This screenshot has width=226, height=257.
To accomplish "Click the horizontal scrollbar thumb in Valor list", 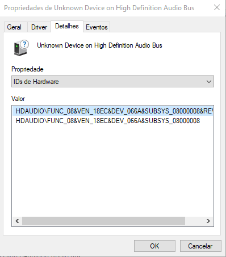I will coord(103,221).
